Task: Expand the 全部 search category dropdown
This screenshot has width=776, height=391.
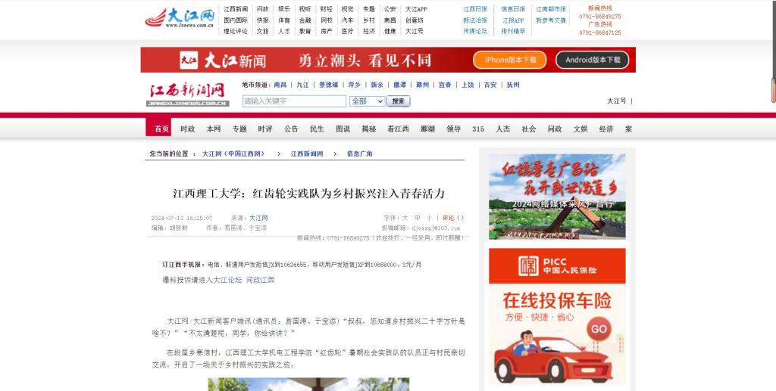Action: pyautogui.click(x=367, y=101)
